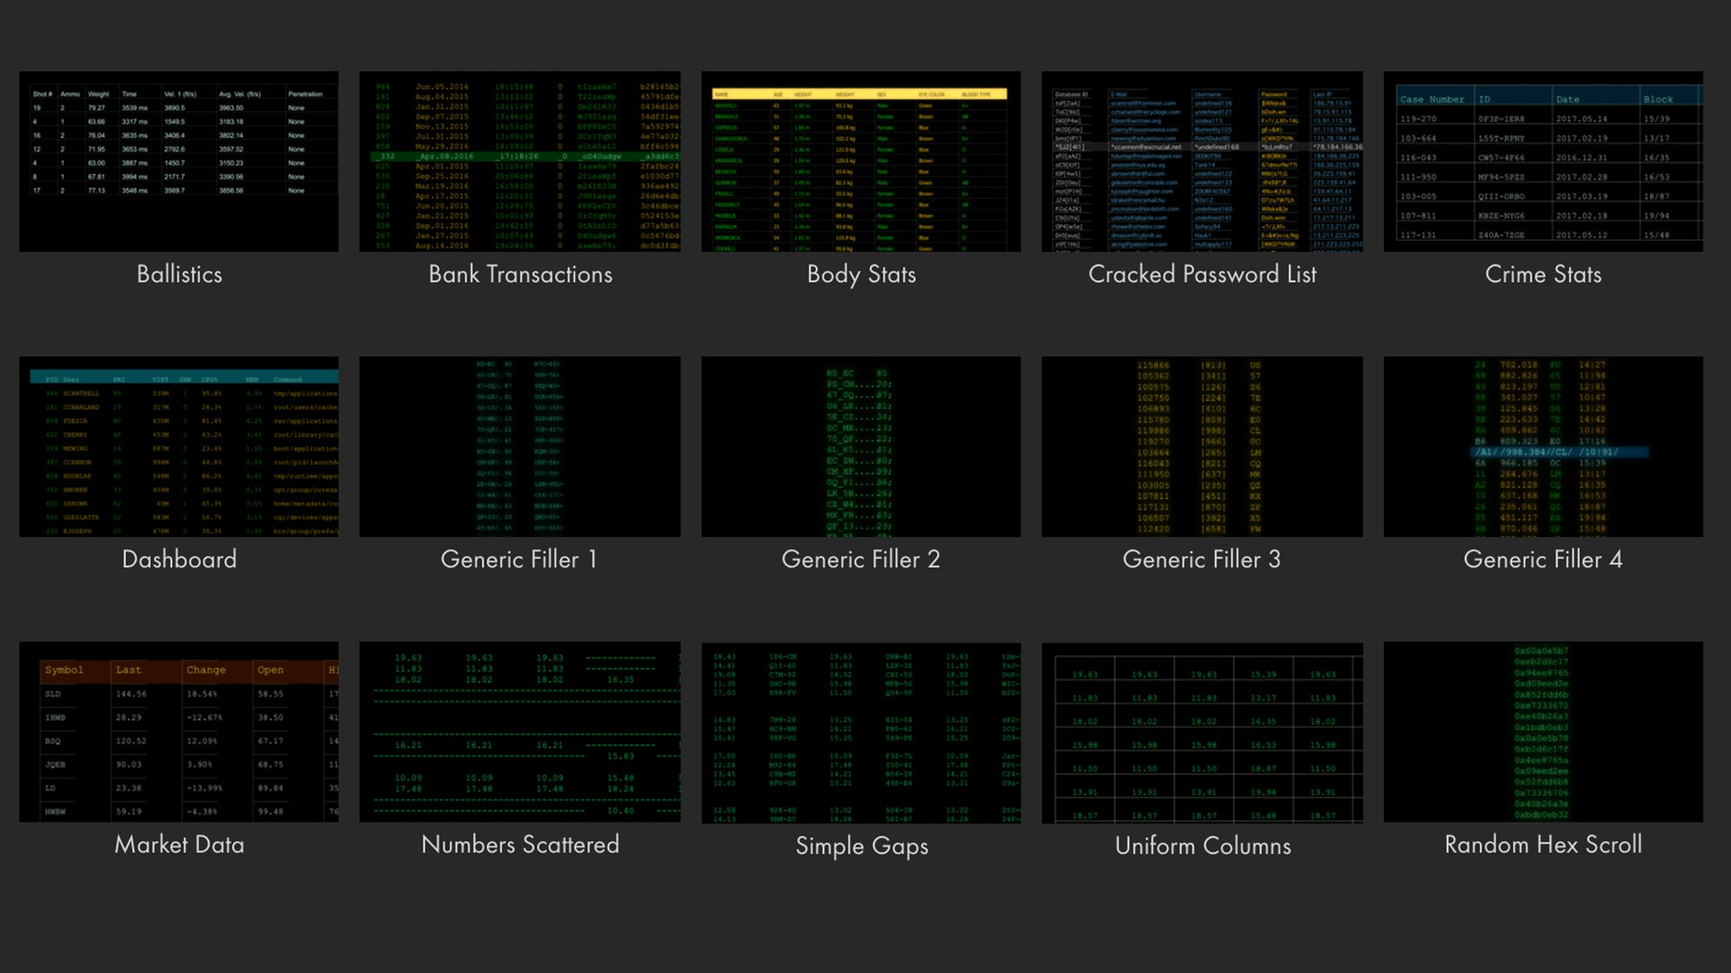Click the Dashboard preset thumbnail

tap(179, 446)
